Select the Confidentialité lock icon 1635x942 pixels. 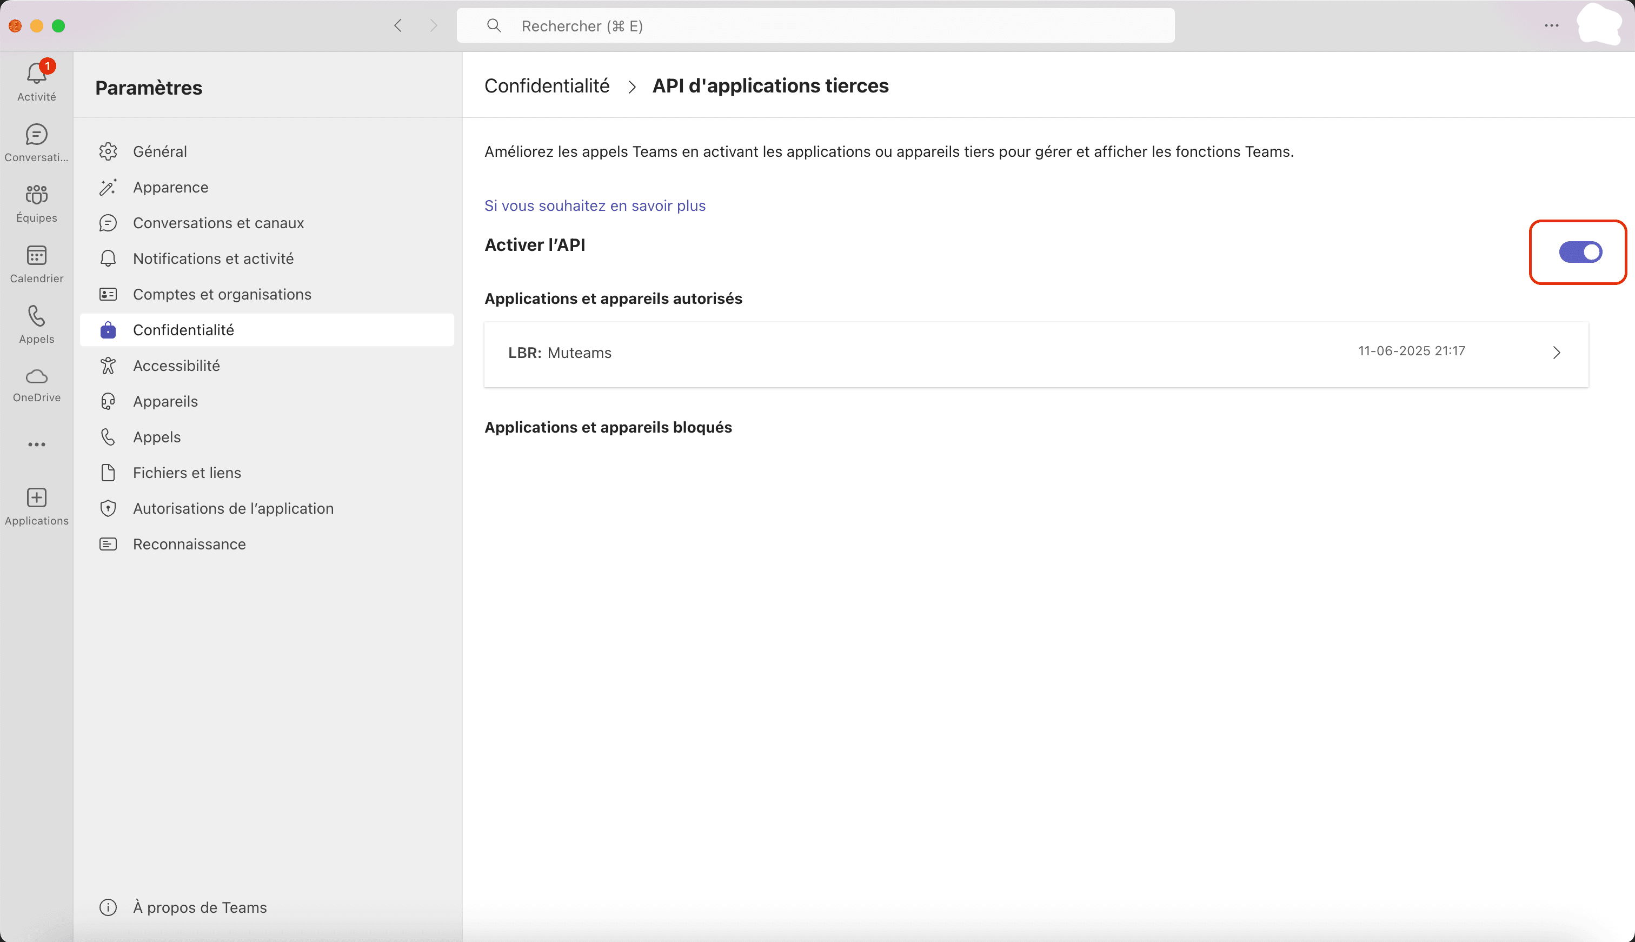[x=108, y=330]
